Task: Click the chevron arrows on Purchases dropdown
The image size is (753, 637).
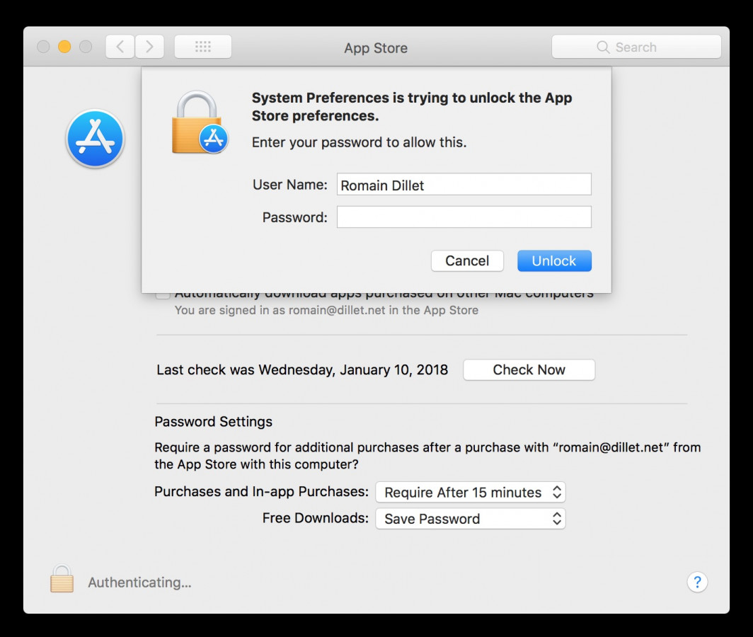Action: (557, 492)
